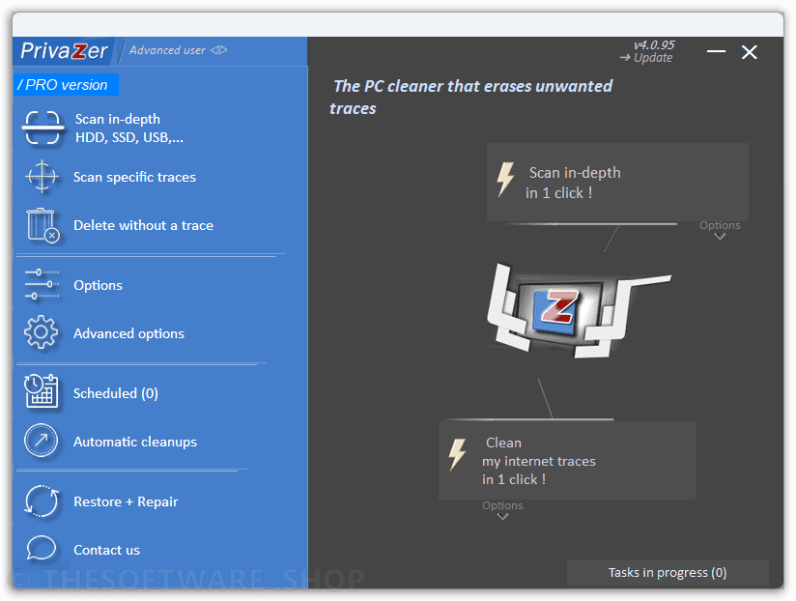
Task: Open Advanced options
Action: tap(128, 333)
